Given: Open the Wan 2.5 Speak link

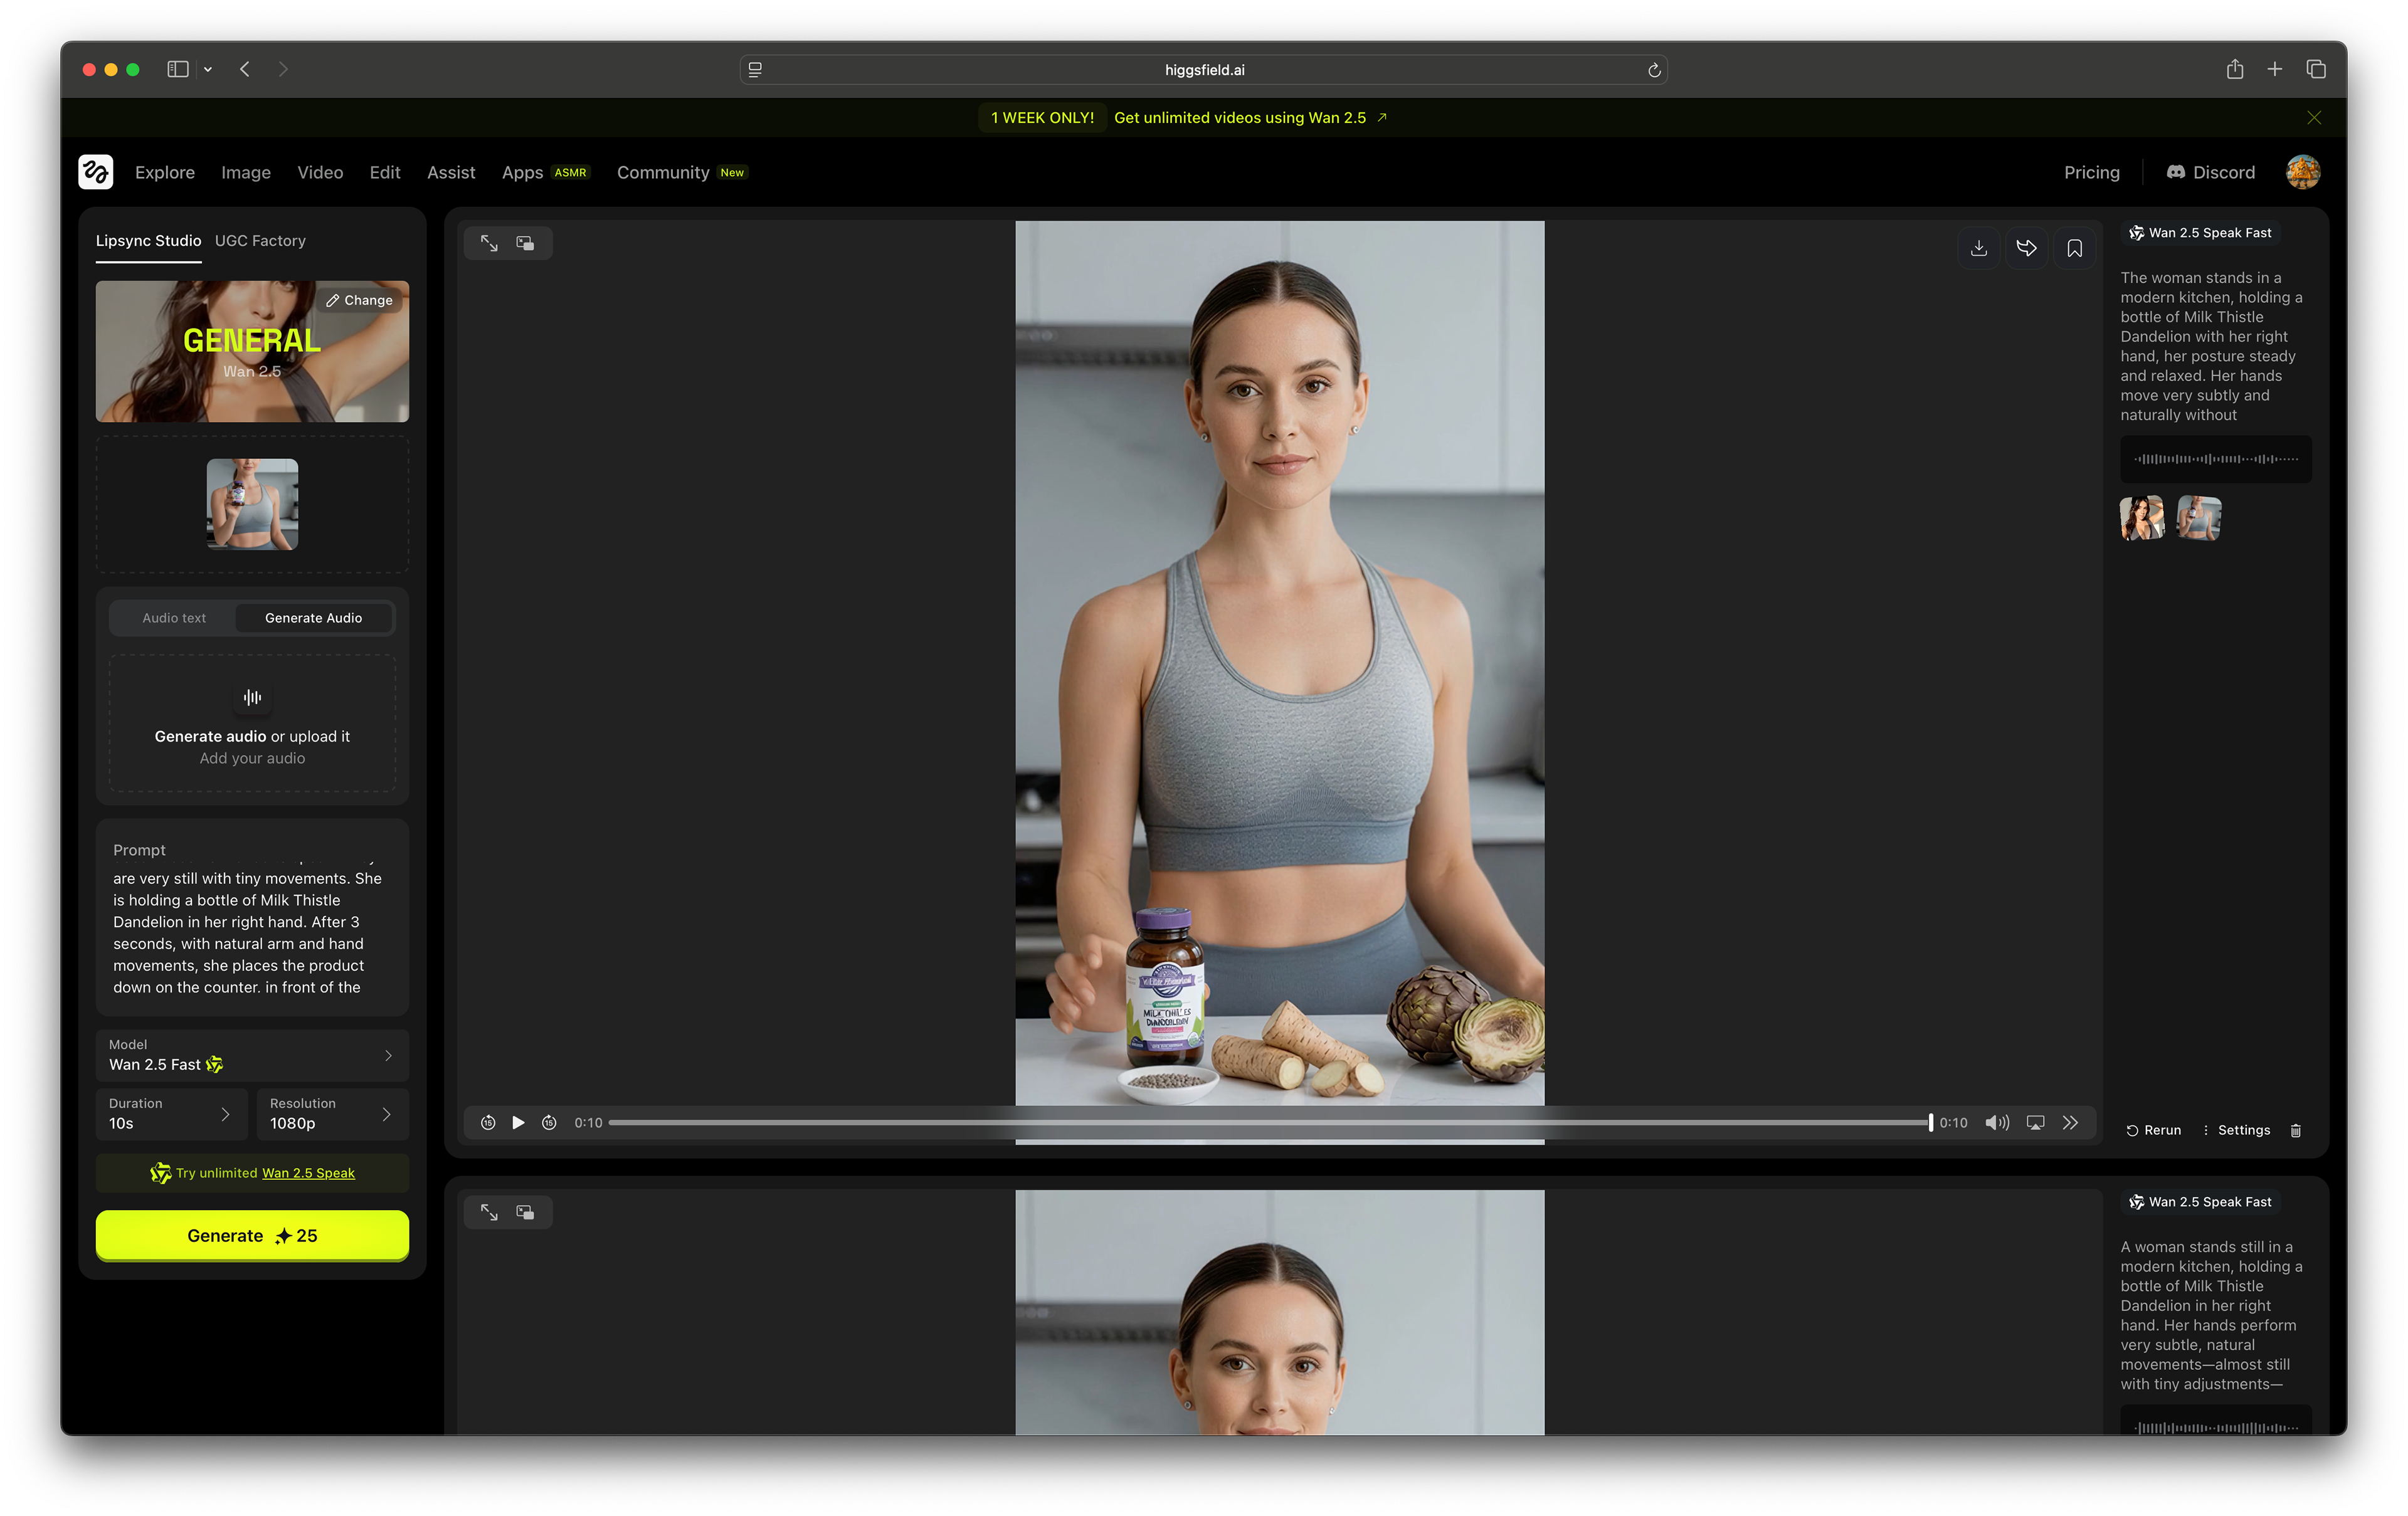Looking at the screenshot, I should pyautogui.click(x=308, y=1173).
